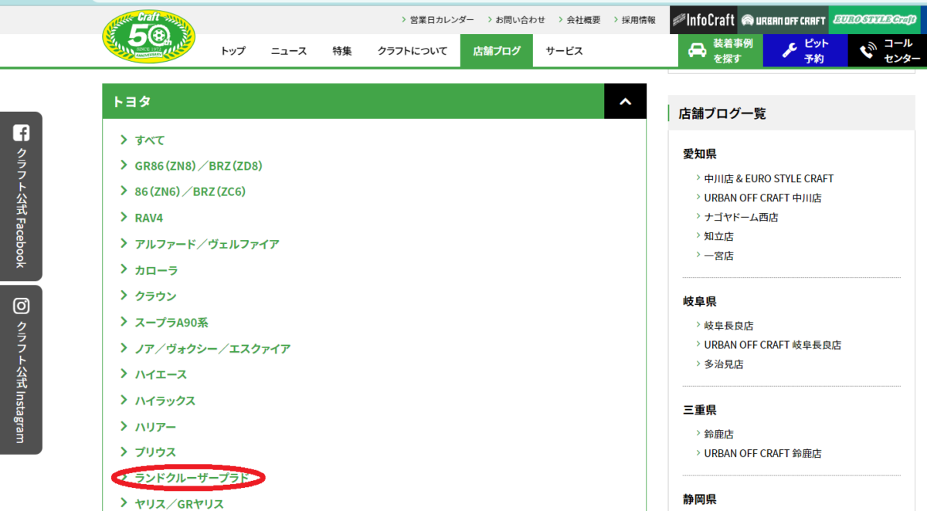Go to URBAN OFF CRAFT 岐阜長良店 blog

pos(772,345)
